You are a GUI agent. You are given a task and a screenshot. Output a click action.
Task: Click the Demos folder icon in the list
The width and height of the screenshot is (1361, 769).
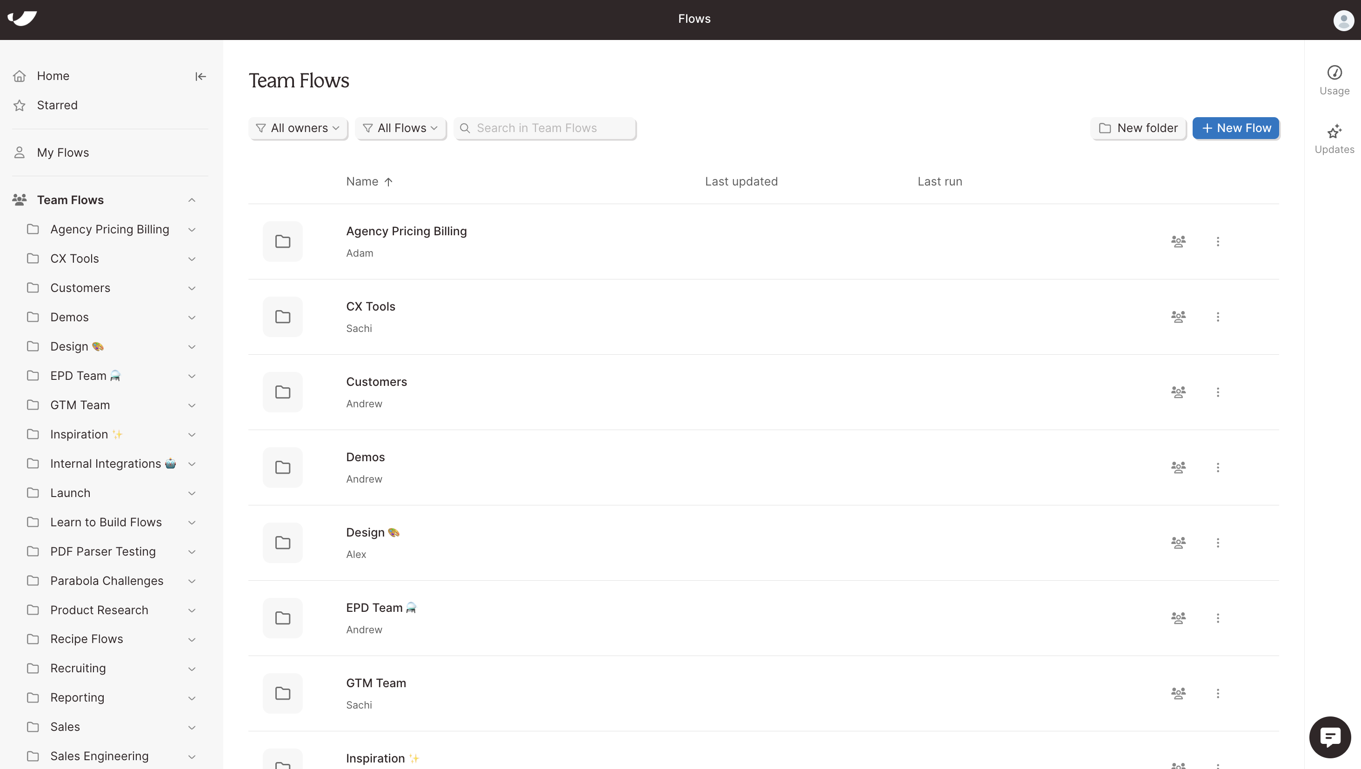point(283,467)
